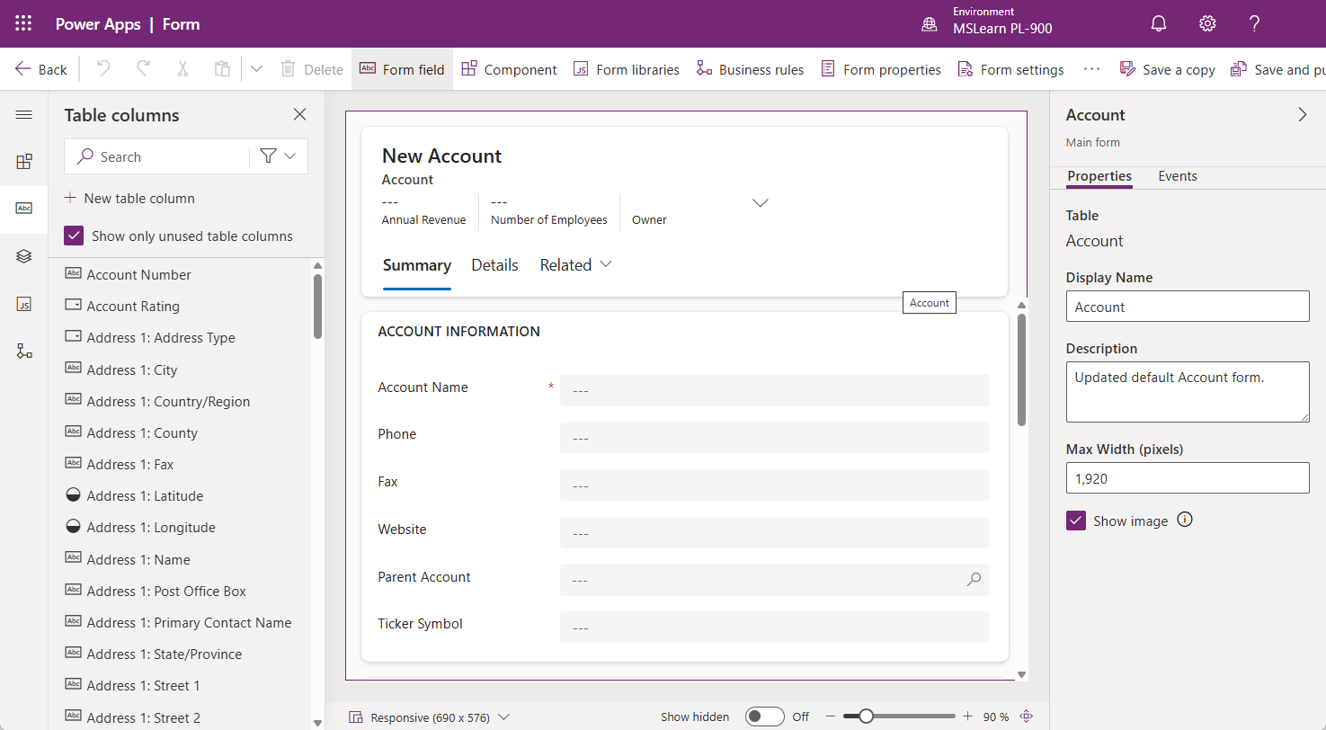This screenshot has width=1326, height=730.
Task: Click the Redo arrow
Action: pyautogui.click(x=143, y=69)
